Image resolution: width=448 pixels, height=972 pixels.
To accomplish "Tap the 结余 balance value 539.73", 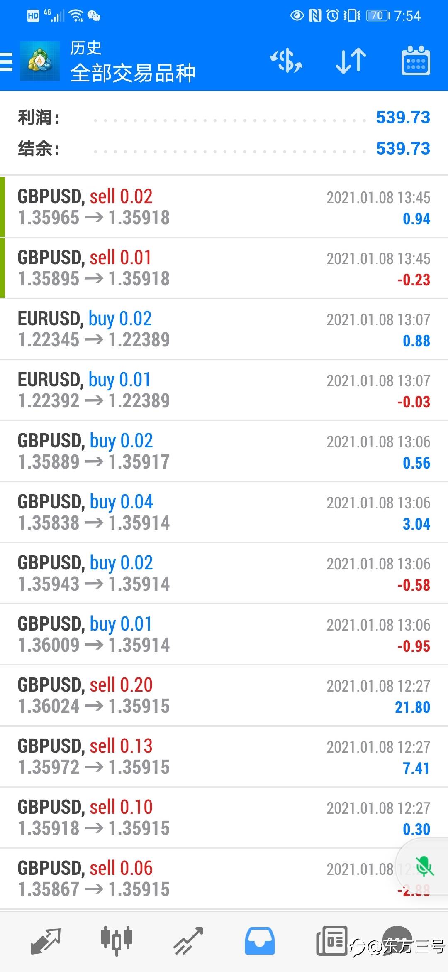I will (403, 149).
